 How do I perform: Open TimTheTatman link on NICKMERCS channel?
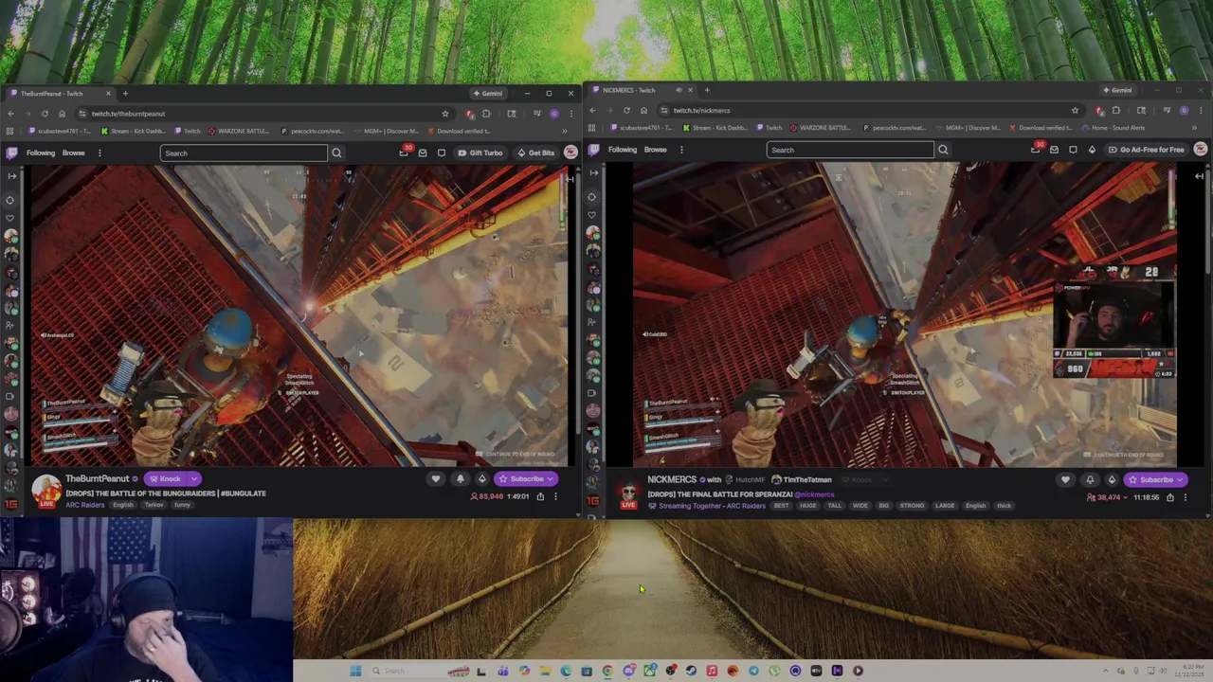[802, 480]
